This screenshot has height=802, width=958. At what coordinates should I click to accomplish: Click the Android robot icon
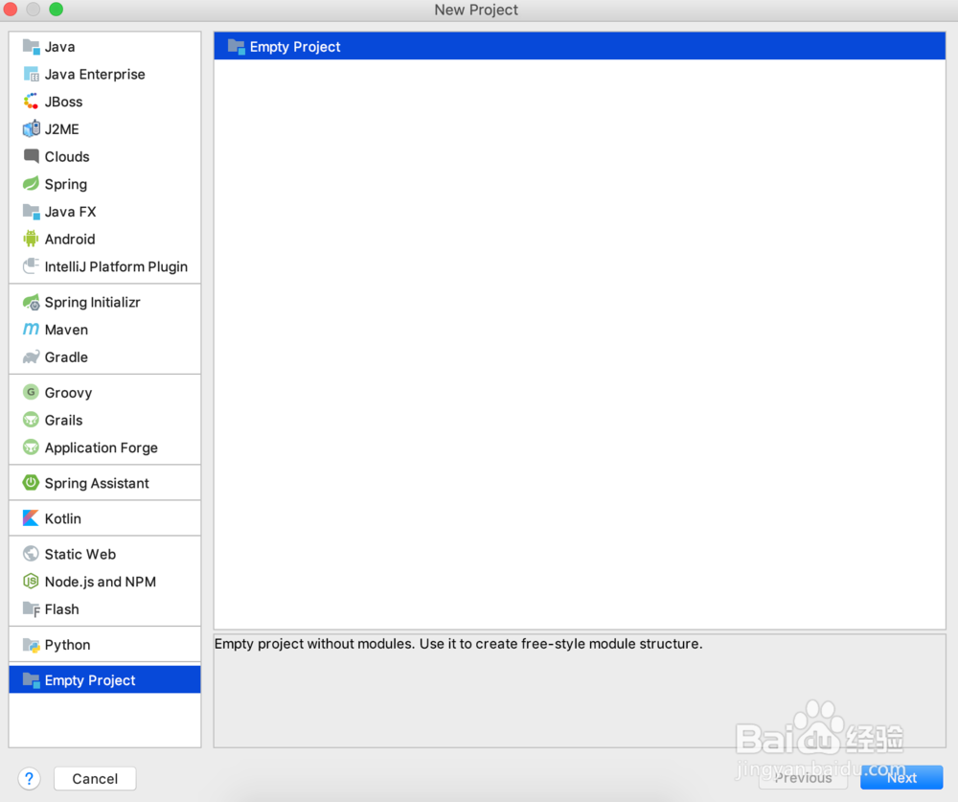pyautogui.click(x=32, y=239)
